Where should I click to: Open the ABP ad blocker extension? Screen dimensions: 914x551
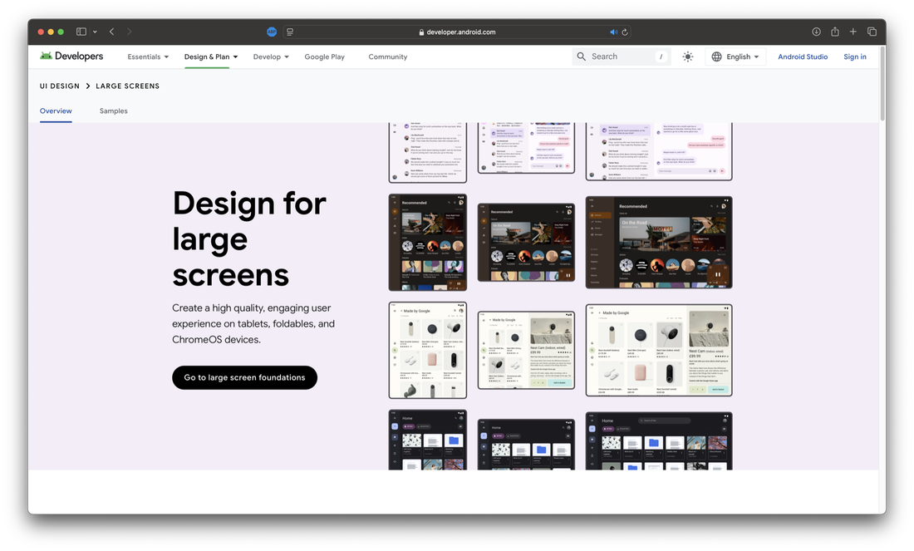click(272, 32)
